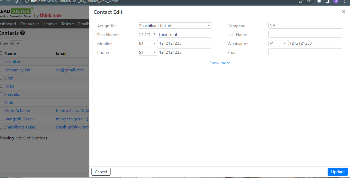Check the box for Siren row
Viewport: 350px width, 178px height.
[x=1, y=78]
